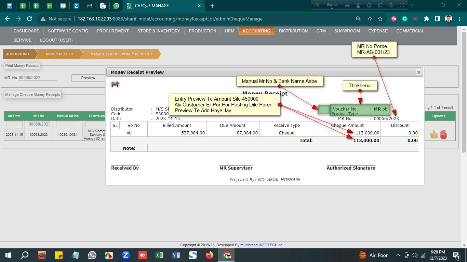Open the COMMERCIAL menu

pyautogui.click(x=410, y=31)
